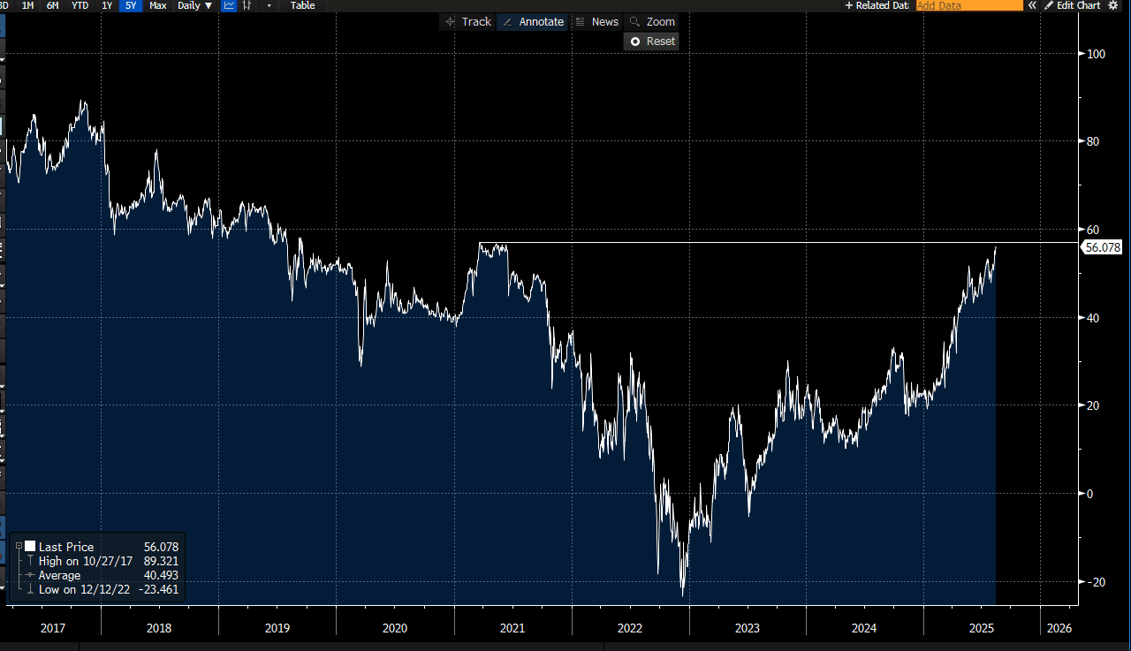The image size is (1131, 651).
Task: Activate the Annotate tool
Action: [x=533, y=22]
